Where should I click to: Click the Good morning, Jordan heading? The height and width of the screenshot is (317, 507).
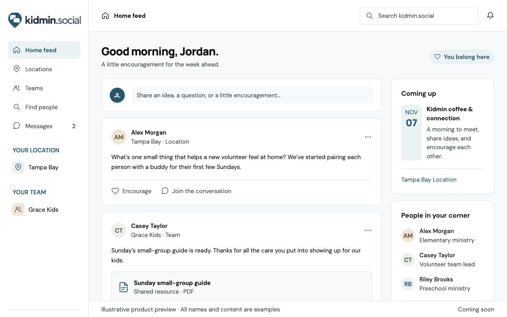click(x=160, y=51)
